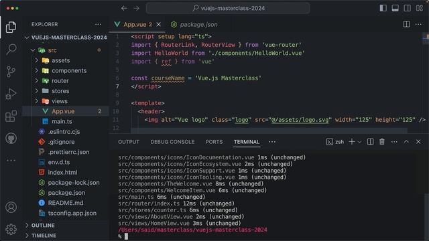429x241 pixels.
Task: Close the terminal panel
Action: tap(418, 141)
